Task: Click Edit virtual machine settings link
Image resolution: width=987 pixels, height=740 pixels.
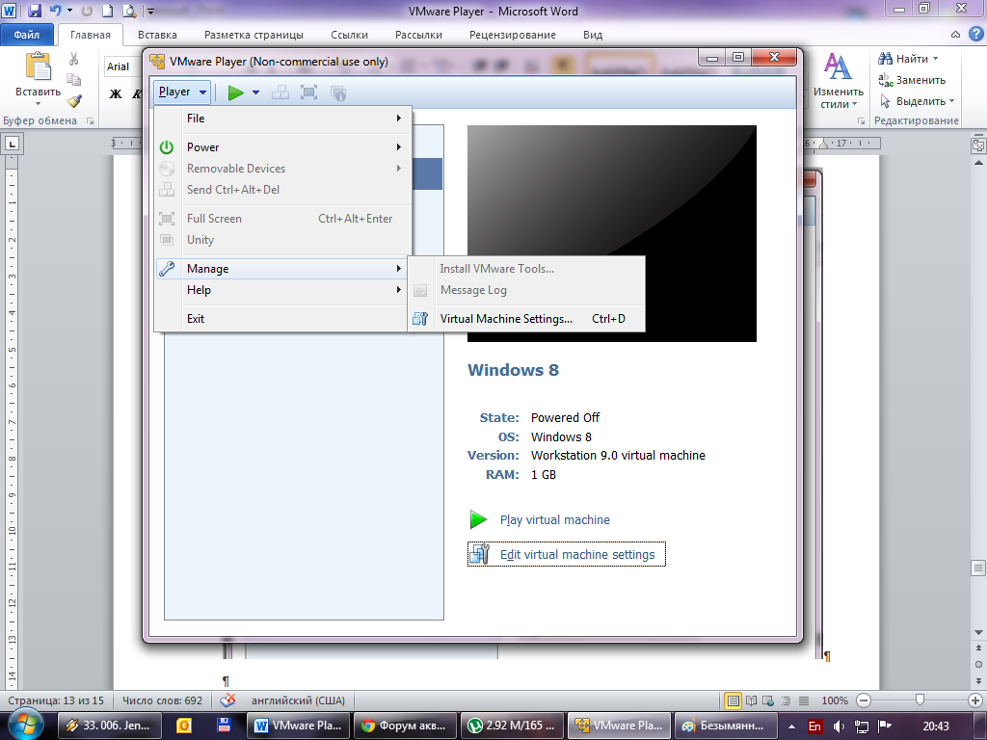Action: point(577,554)
